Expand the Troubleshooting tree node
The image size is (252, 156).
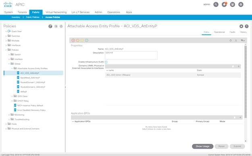point(9,119)
